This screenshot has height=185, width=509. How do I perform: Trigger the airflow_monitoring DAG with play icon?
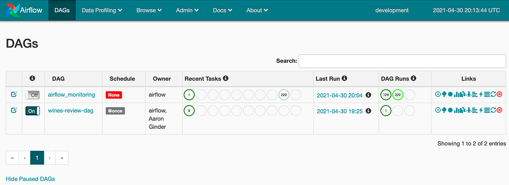438,94
